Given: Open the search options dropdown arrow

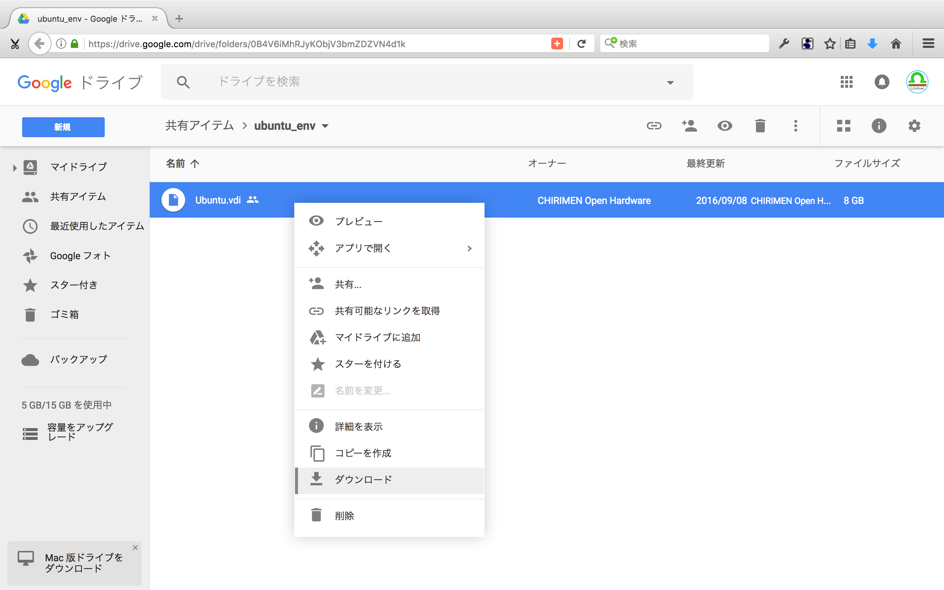Looking at the screenshot, I should click(x=670, y=82).
